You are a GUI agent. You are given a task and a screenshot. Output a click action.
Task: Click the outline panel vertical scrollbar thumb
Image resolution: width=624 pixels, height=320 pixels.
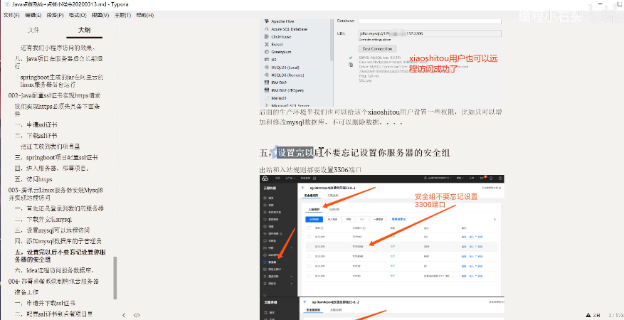pos(115,278)
